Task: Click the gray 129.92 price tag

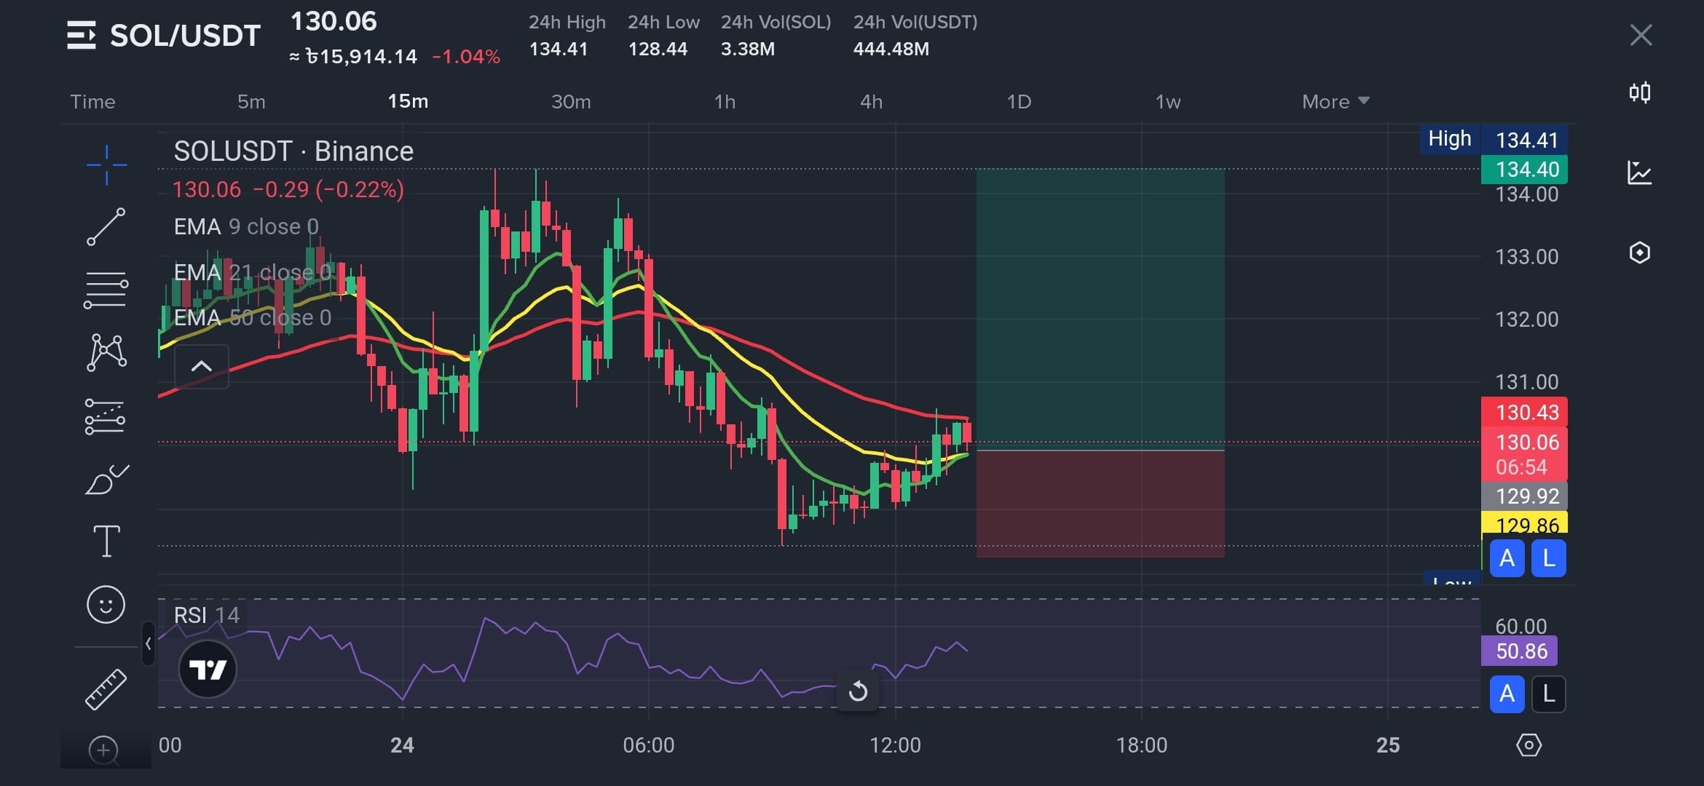Action: pos(1525,496)
